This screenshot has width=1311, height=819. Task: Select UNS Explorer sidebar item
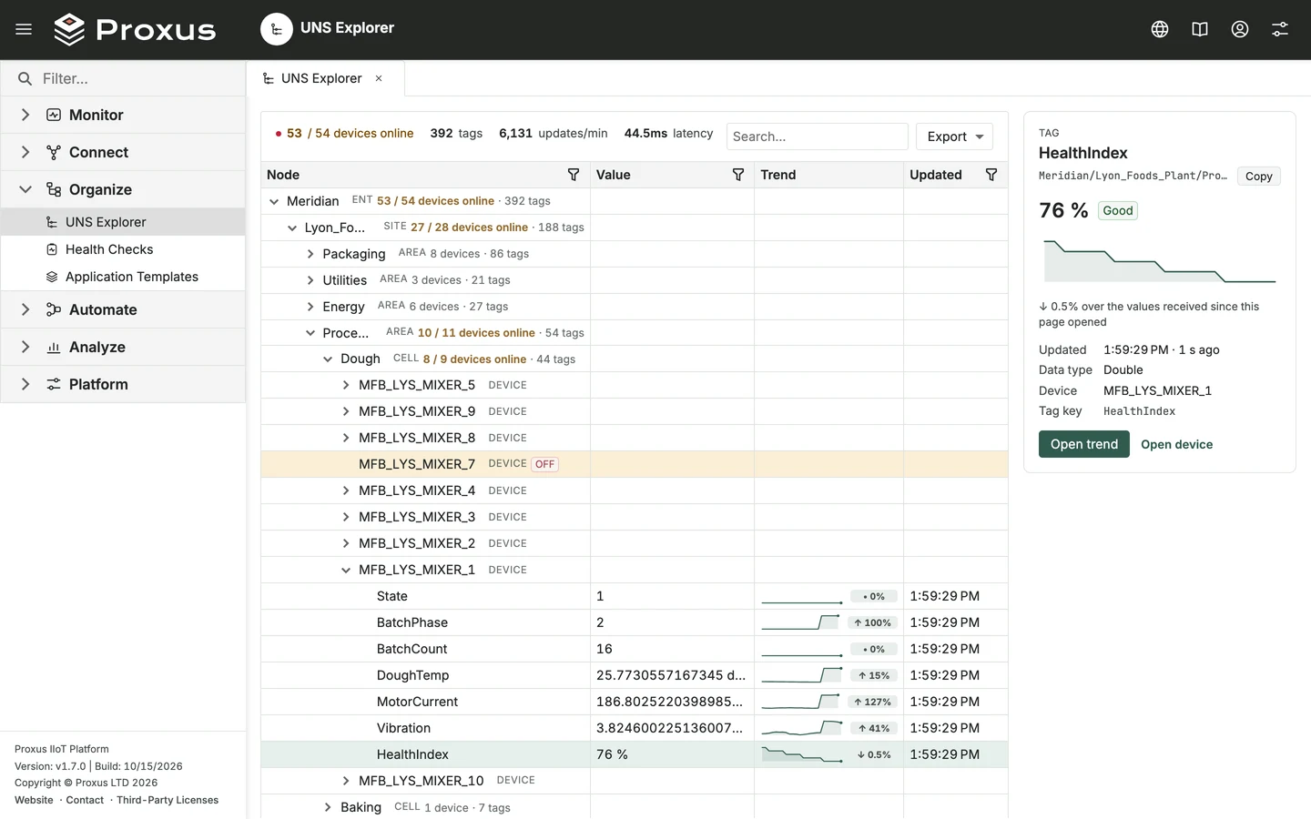point(123,222)
